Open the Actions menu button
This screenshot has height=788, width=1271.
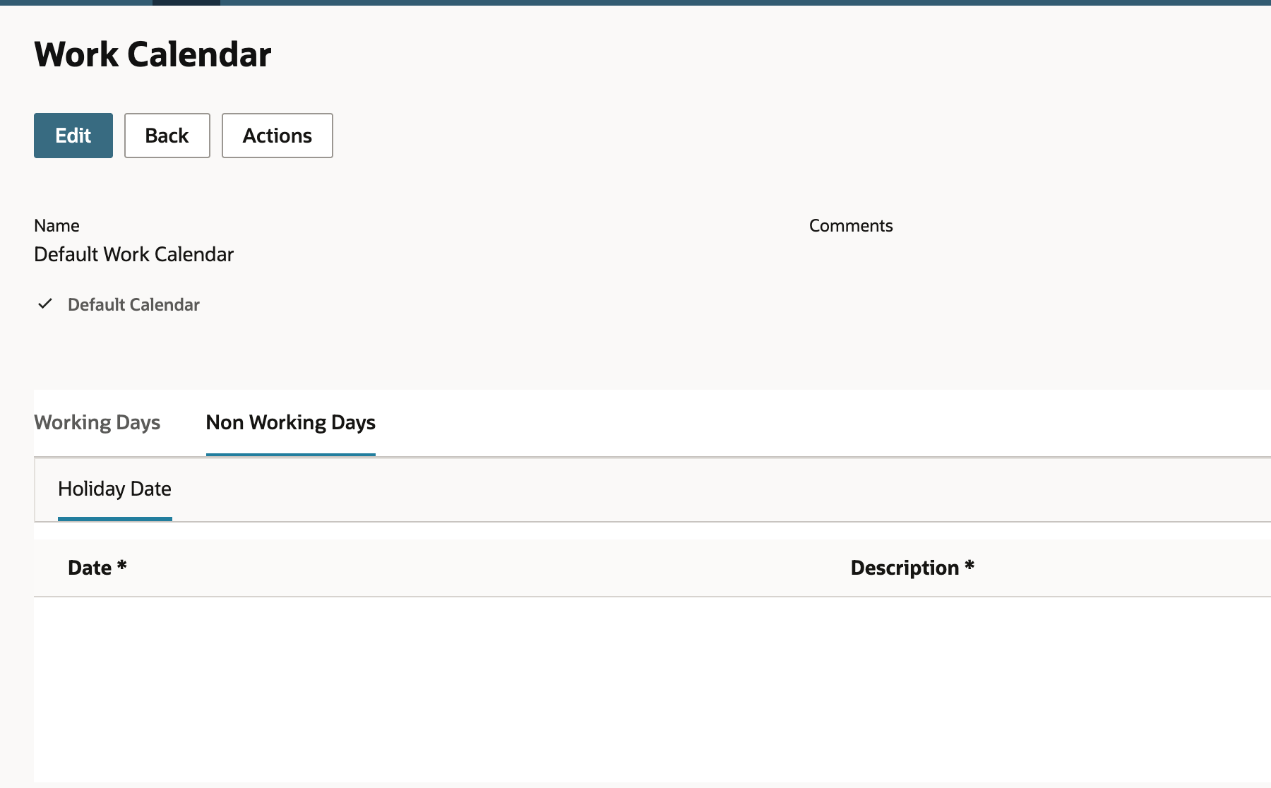click(x=278, y=136)
